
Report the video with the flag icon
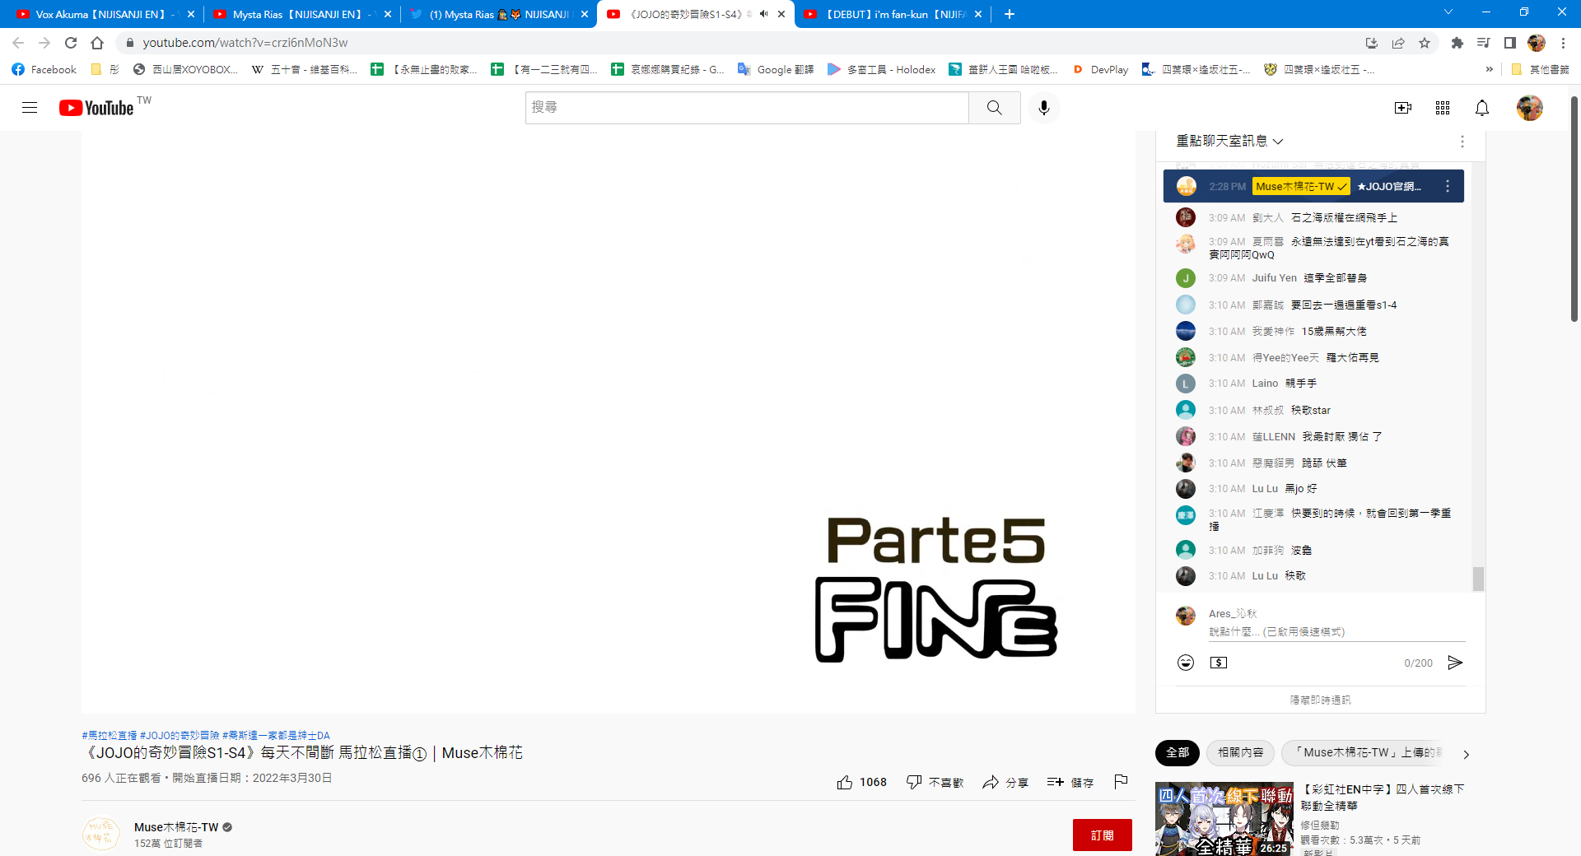(x=1120, y=782)
